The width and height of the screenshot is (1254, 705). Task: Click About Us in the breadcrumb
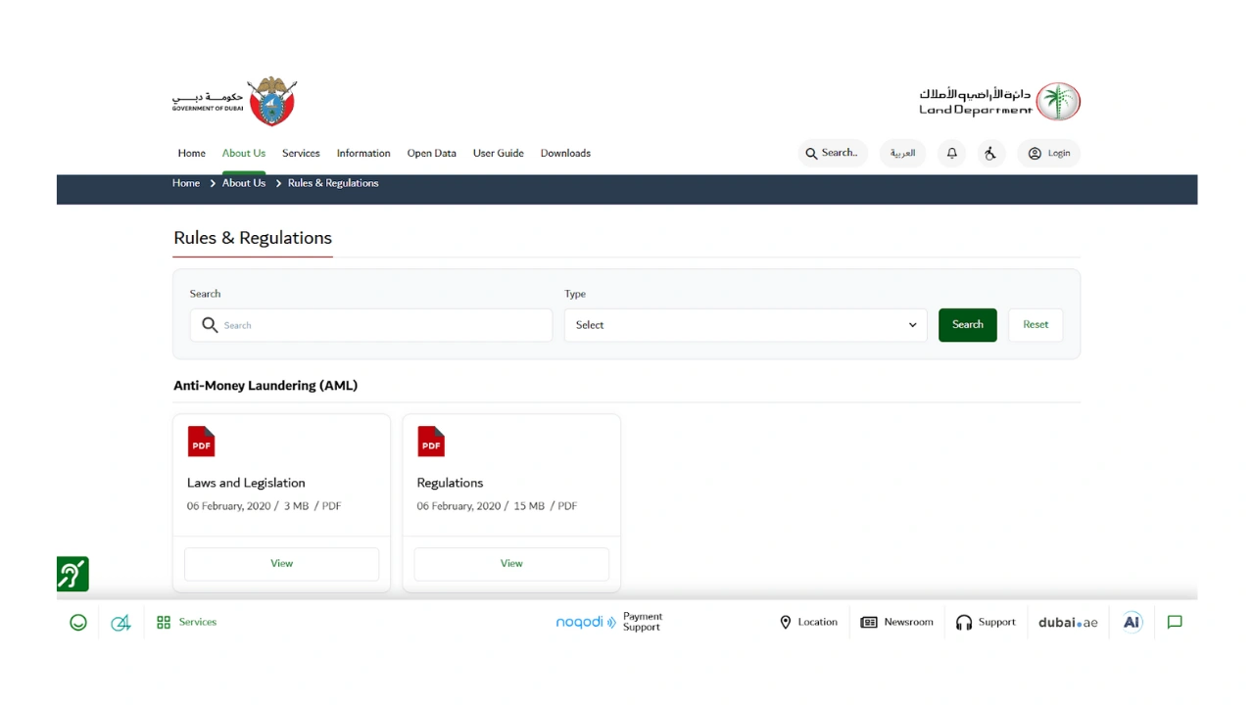(x=244, y=183)
